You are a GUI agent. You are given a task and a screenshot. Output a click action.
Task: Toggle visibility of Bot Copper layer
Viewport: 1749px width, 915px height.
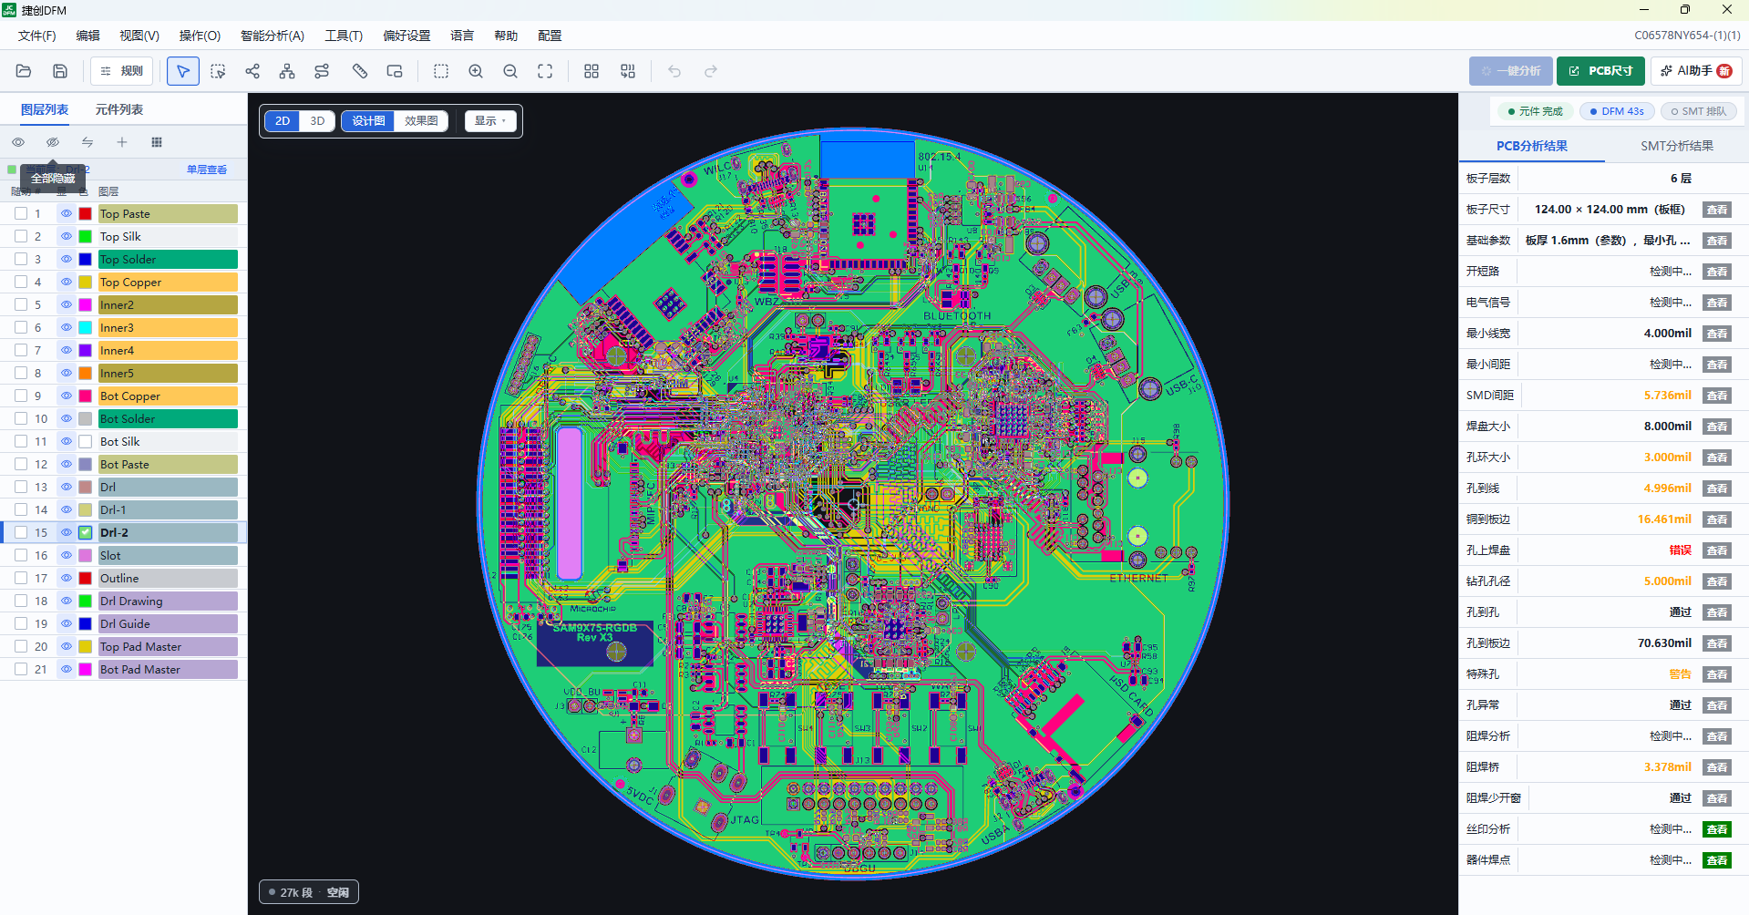(x=67, y=396)
